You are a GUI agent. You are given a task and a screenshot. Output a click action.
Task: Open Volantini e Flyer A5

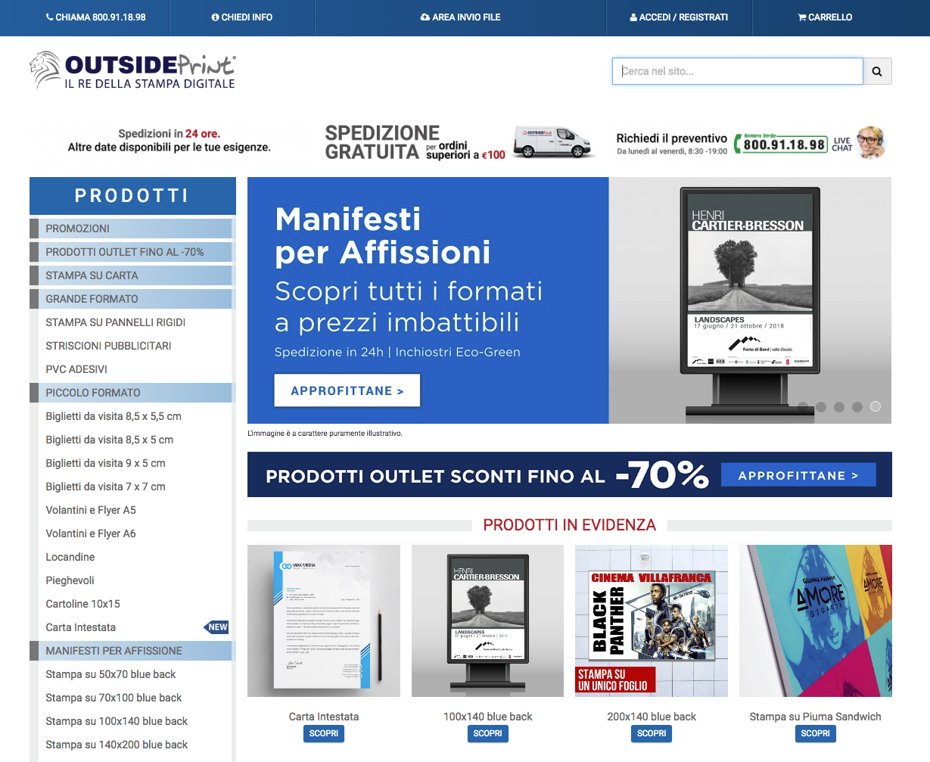(x=91, y=510)
